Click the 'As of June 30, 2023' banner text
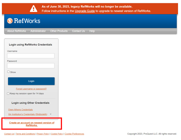The image size is (181, 140). [x=87, y=6]
